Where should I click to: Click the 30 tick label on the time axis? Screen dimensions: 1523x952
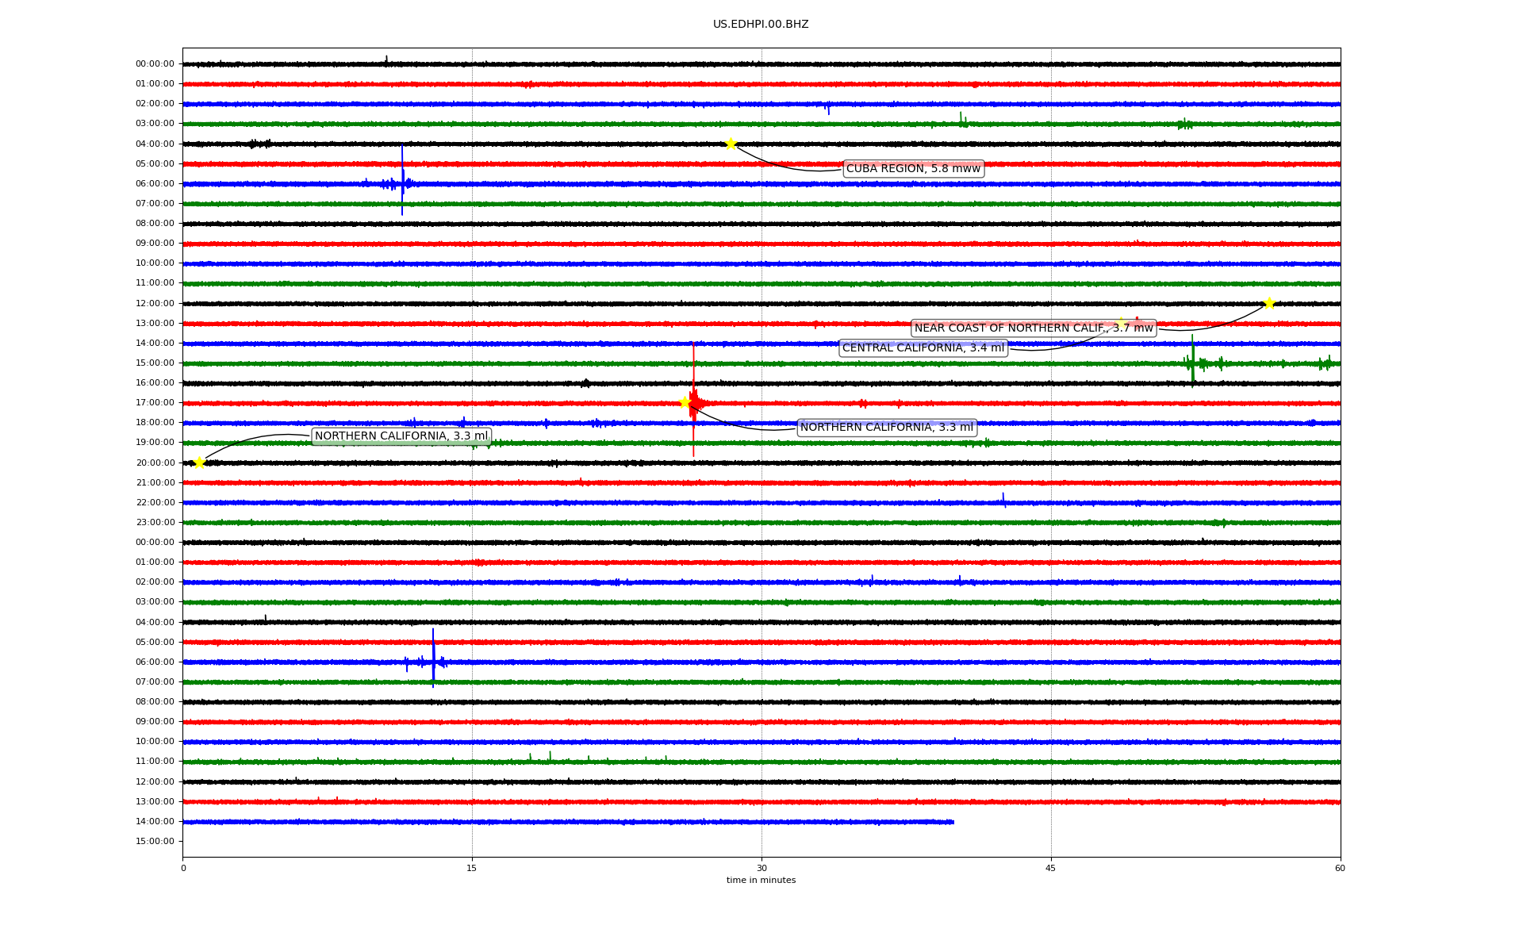[x=761, y=868]
